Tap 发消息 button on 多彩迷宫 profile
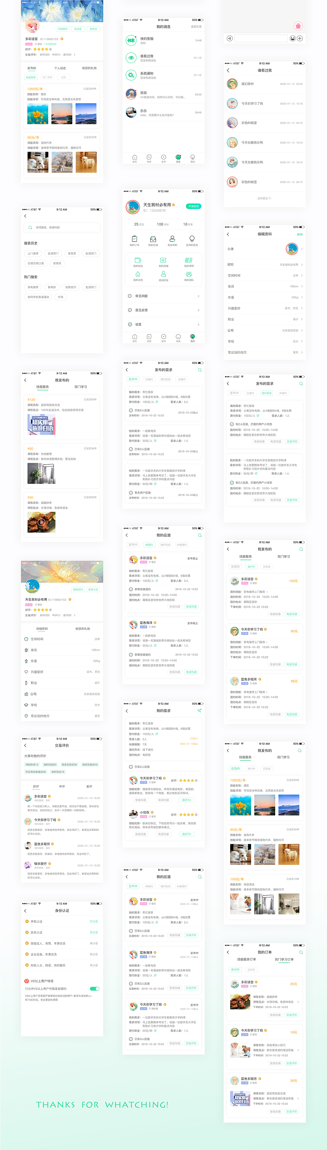This screenshot has width=327, height=1150. coord(78,29)
